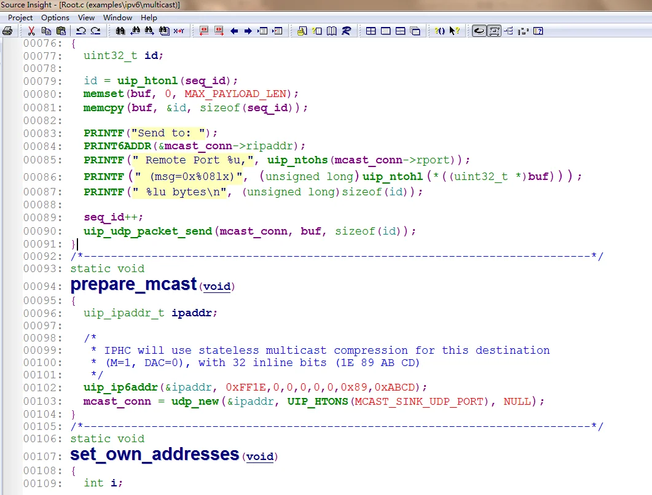Open the Project menu

(x=20, y=17)
